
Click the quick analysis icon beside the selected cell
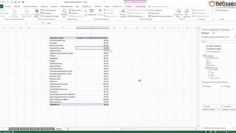tap(111, 51)
